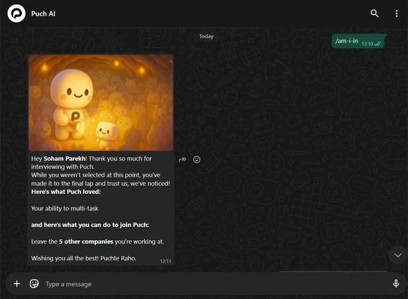Click the bold 5 other companies text

[86, 242]
